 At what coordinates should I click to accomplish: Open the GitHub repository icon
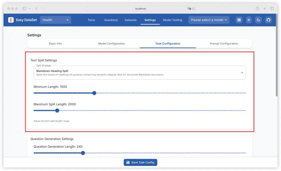tap(268, 20)
